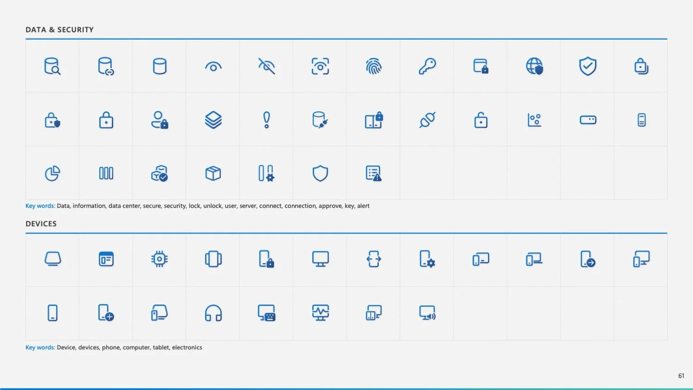
Task: Click the phone with horizontal arrows icon
Action: click(374, 259)
